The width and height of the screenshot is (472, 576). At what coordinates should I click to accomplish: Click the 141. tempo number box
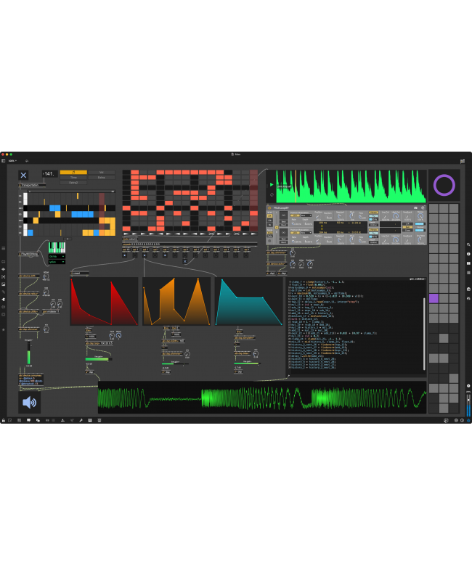pyautogui.click(x=49, y=174)
